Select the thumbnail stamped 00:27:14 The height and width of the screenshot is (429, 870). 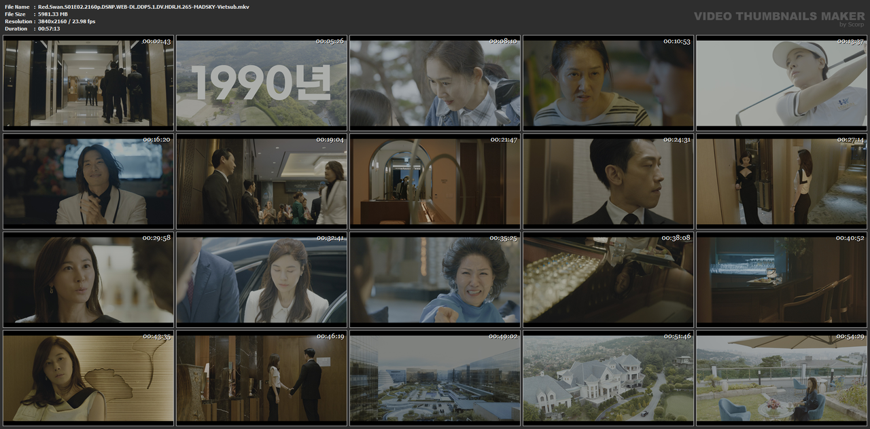click(782, 181)
